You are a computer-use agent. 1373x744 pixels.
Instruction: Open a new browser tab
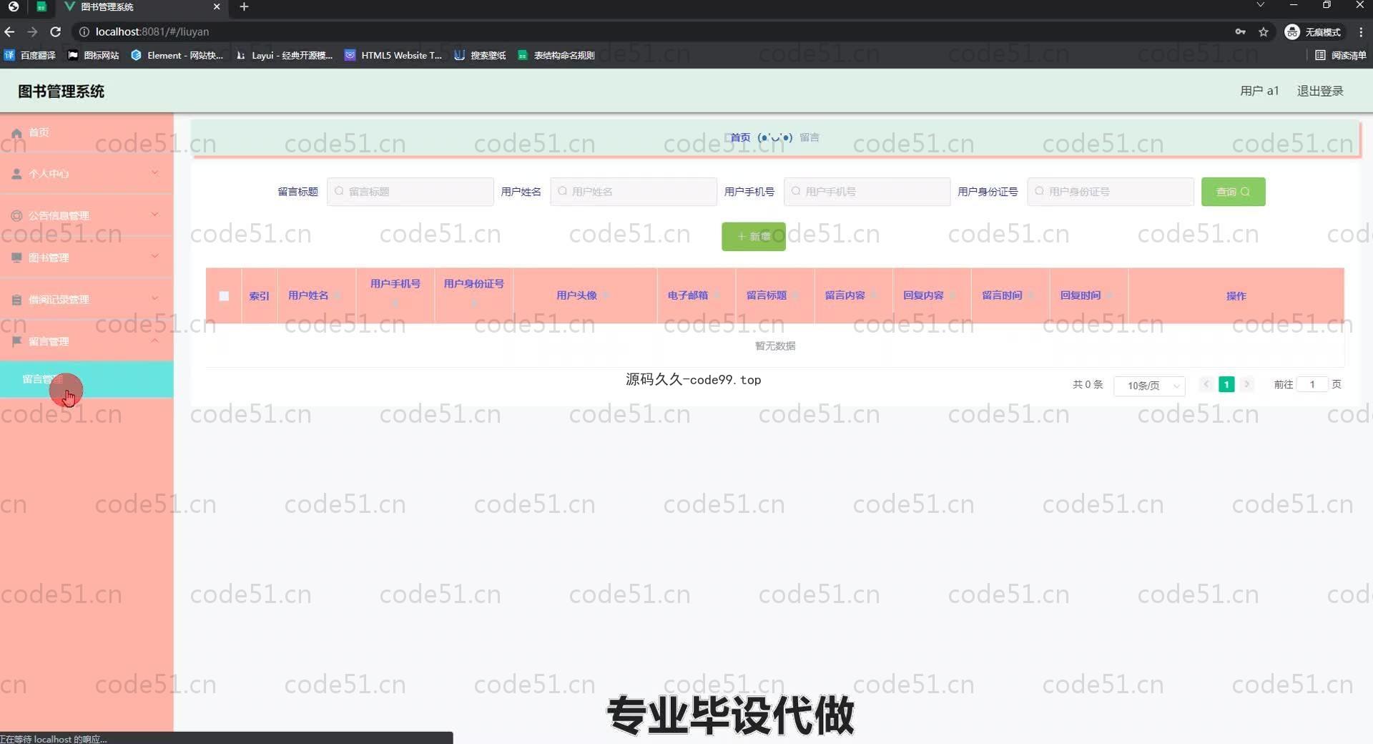[244, 6]
